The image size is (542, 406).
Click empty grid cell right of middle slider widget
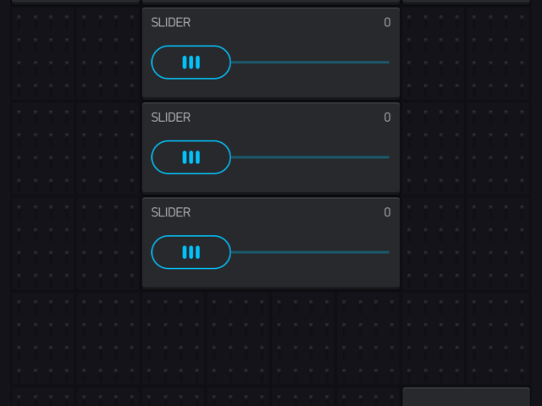point(433,149)
